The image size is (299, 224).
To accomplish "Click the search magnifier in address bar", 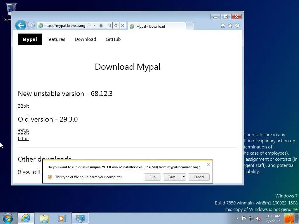I will pyautogui.click(x=89, y=25).
